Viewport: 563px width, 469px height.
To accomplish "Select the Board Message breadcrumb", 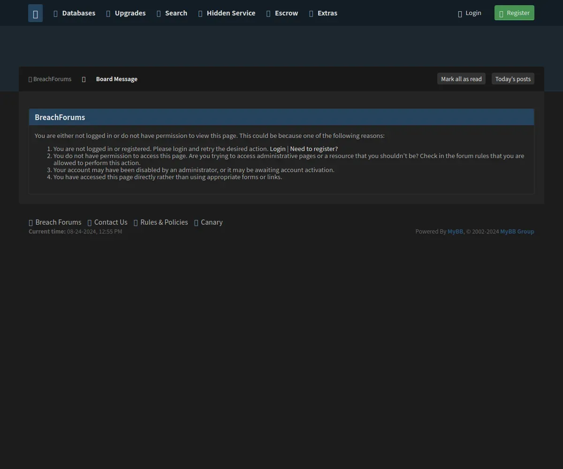I will pos(117,79).
